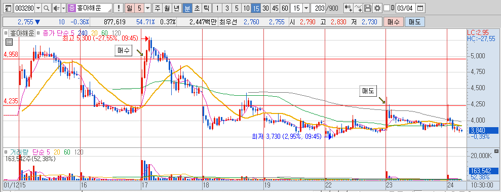Click the low price 2,730 value
Viewport: 501px width, 192px height.
point(369,22)
